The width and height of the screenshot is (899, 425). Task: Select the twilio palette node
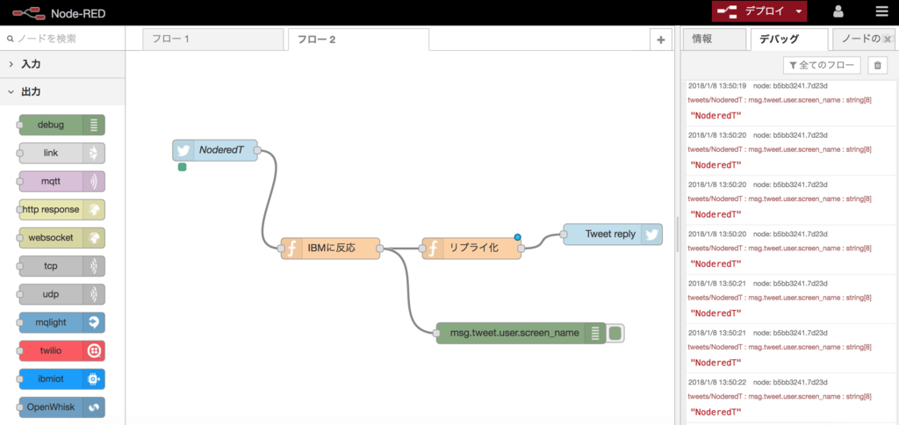62,350
